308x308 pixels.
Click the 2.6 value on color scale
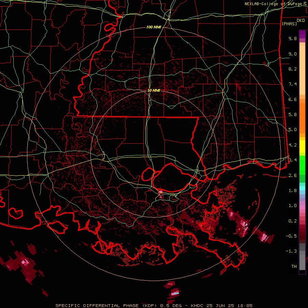click(293, 176)
